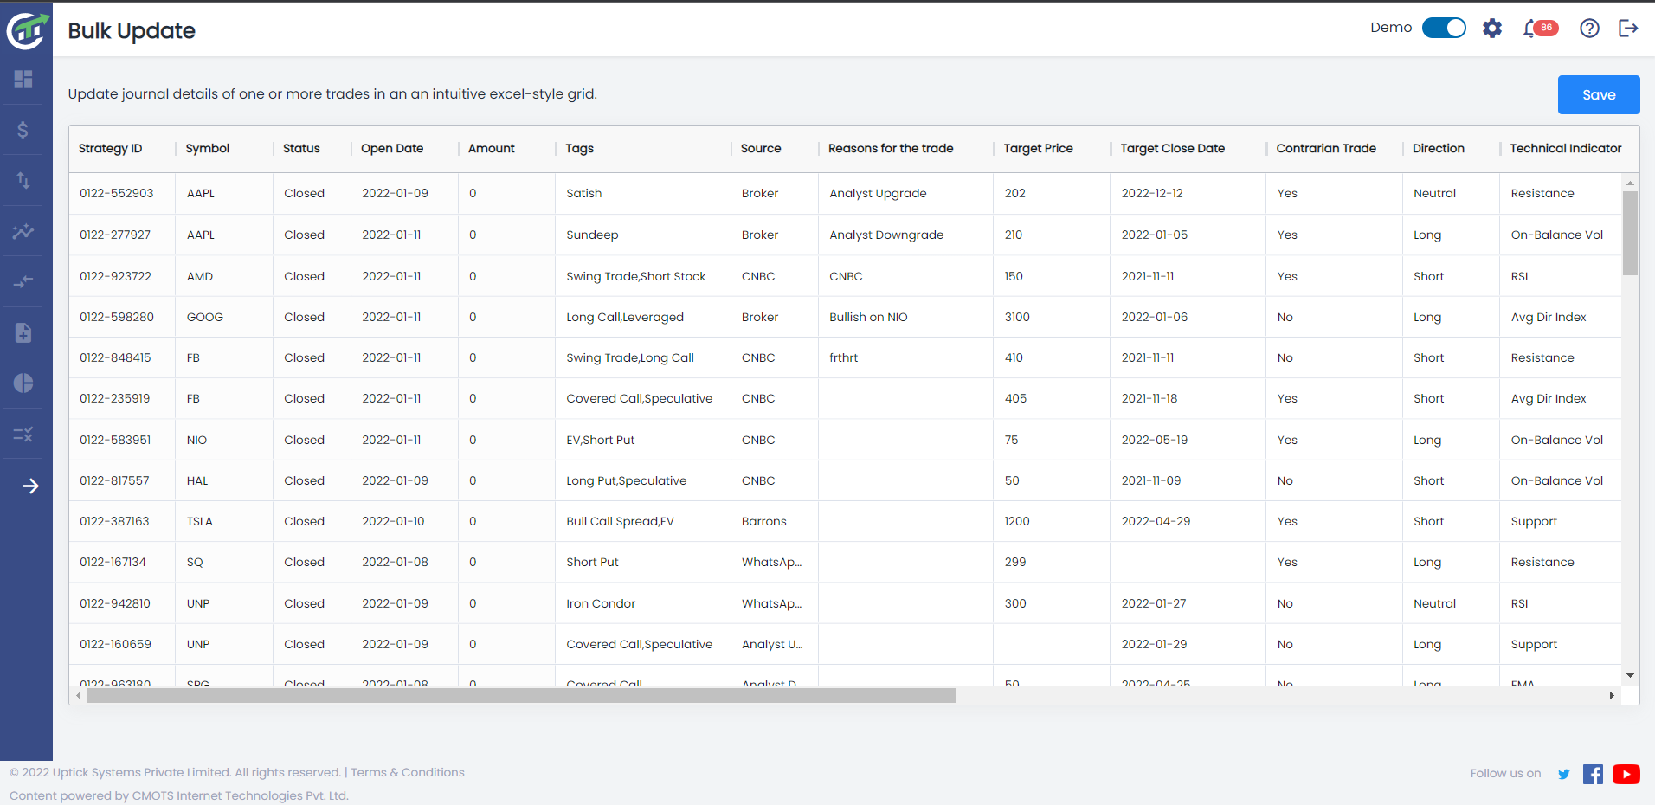Open the Twitter follow icon

point(1563,774)
